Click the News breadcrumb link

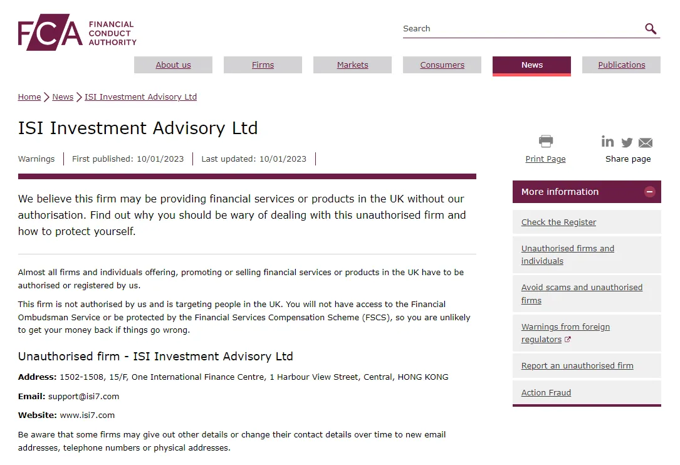click(63, 97)
